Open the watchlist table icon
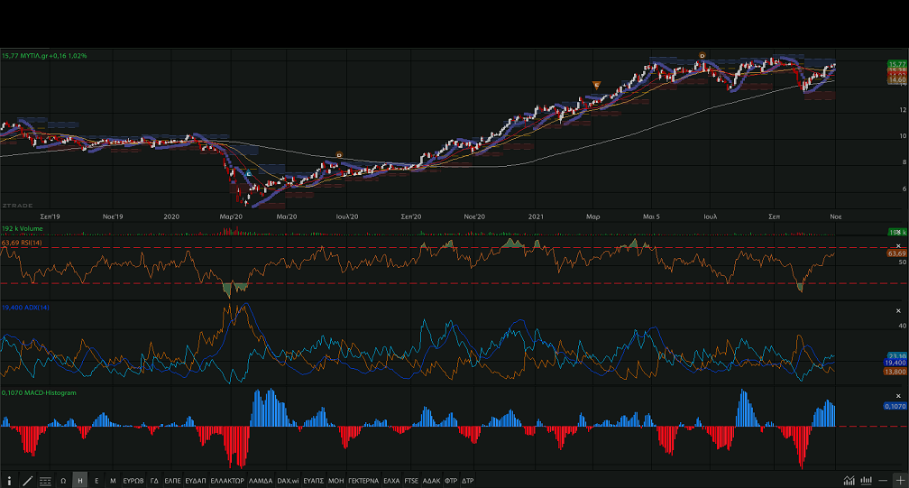 pos(45,481)
